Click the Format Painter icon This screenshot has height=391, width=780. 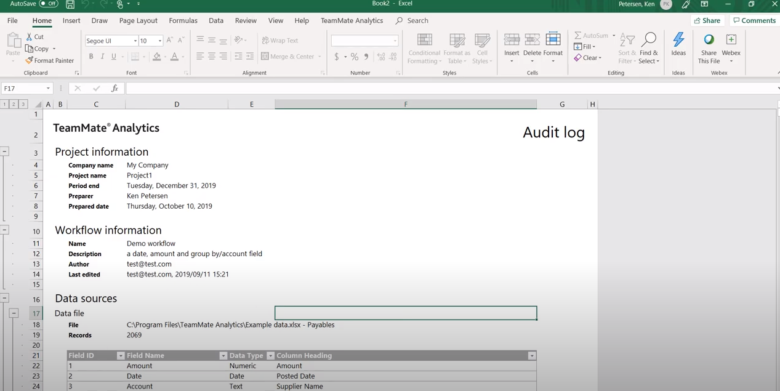[29, 60]
